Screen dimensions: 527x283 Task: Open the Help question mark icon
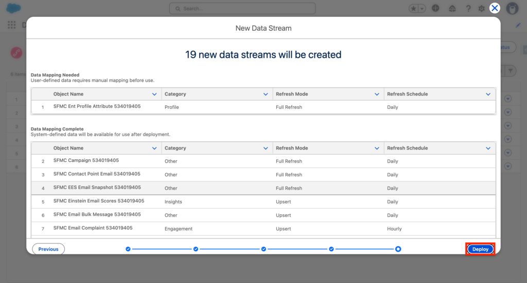[x=468, y=9]
